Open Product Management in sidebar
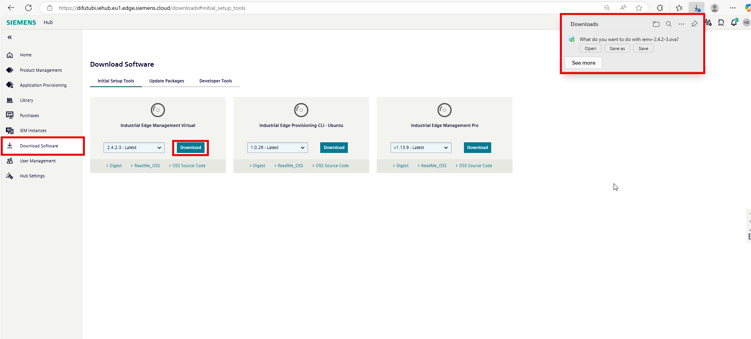751x339 pixels. click(41, 70)
